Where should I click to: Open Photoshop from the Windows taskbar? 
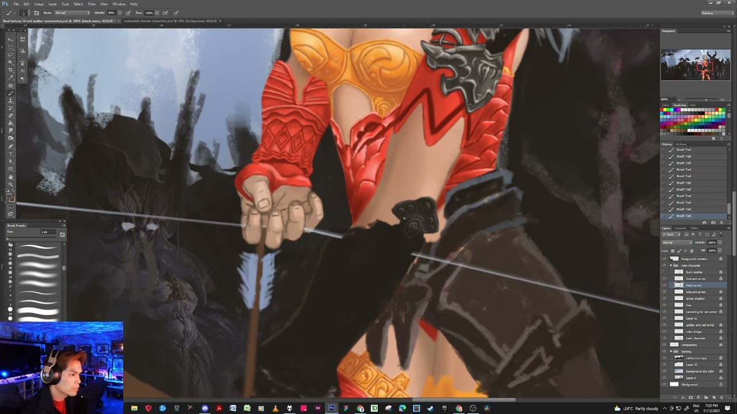coord(332,408)
